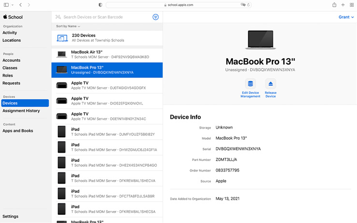
Task: Click the iPad icon for DFKREM8AL1SHECSA
Action: 62,209
